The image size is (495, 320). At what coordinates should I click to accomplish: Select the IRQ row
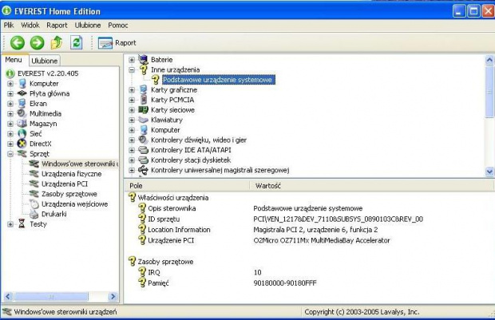click(x=309, y=272)
